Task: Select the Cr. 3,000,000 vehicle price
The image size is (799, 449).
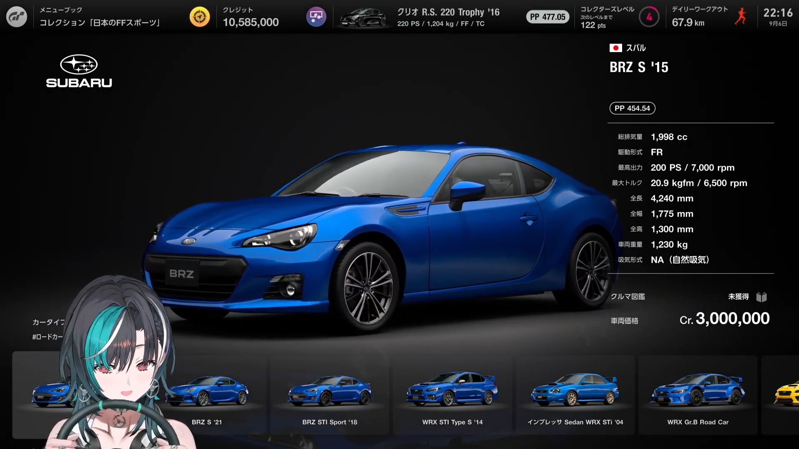Action: click(x=725, y=318)
